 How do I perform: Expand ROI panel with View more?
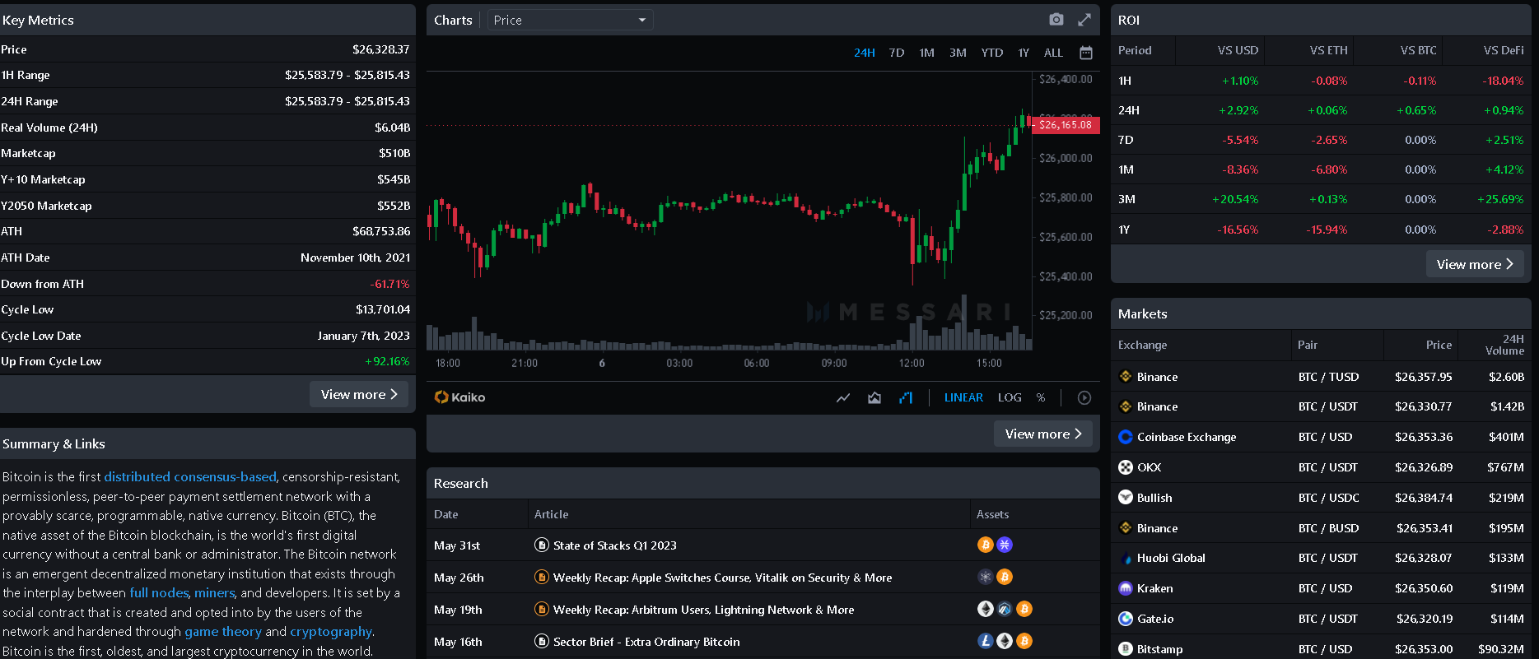click(1475, 264)
